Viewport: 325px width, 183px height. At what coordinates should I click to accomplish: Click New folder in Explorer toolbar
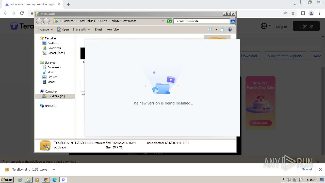113,29
